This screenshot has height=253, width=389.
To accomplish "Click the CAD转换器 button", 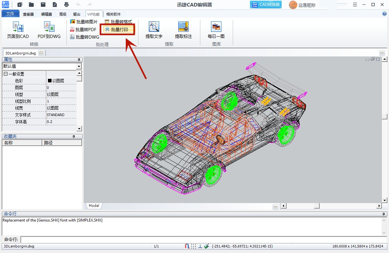I will pos(265,5).
